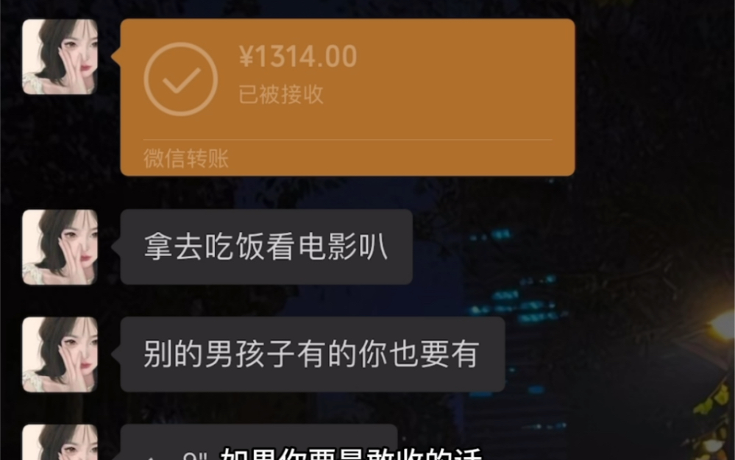Tap the avatar next to 拿去吃饭看电影叭

60,247
